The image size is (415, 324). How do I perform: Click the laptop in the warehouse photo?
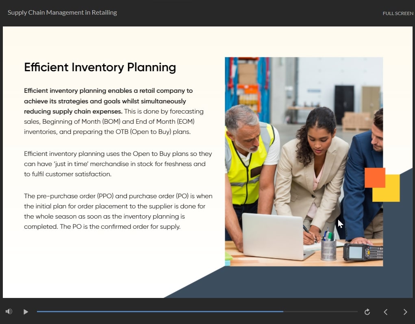tap(273, 236)
